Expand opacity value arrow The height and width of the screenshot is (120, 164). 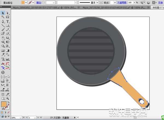coord(134,2)
